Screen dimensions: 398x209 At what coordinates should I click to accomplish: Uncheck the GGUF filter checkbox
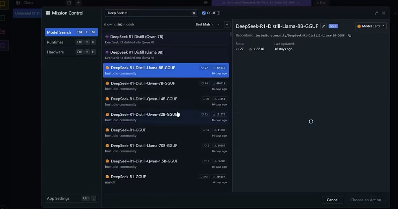coord(204,13)
